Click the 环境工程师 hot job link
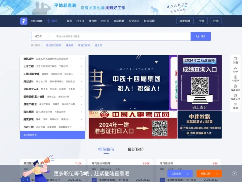 pos(84,45)
